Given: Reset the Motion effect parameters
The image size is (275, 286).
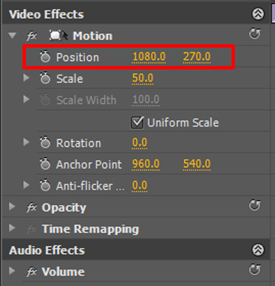Looking at the screenshot, I should [255, 34].
